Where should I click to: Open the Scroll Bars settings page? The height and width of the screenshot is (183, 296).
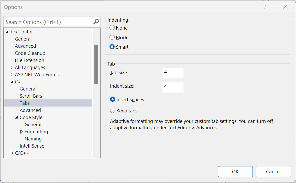tap(31, 96)
